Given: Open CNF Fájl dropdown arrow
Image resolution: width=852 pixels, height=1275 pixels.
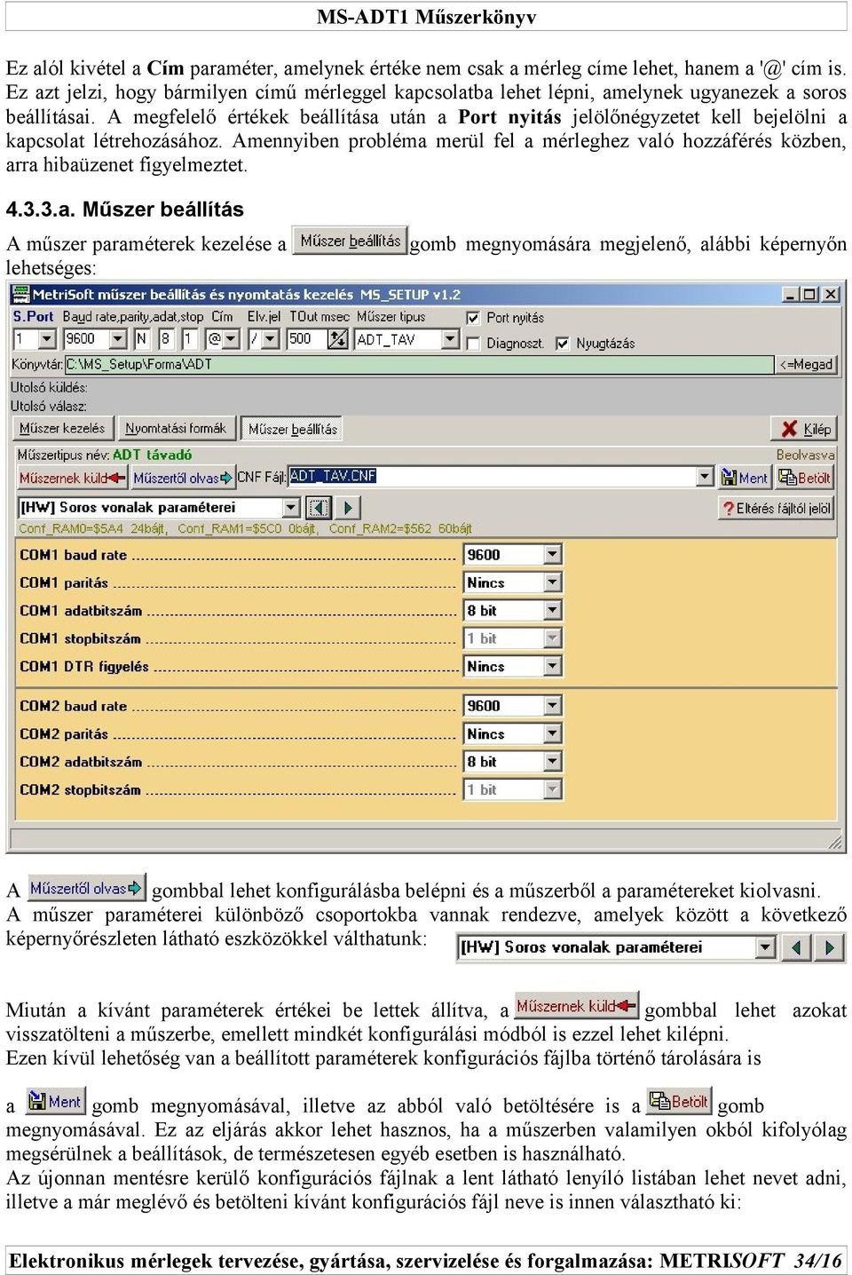Looking at the screenshot, I should coord(705,477).
